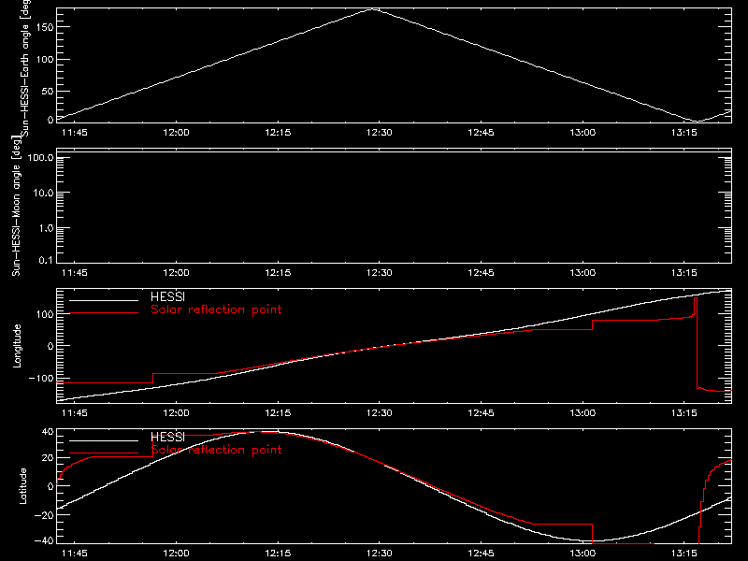The image size is (748, 561).
Task: Click white HESSI legend line in Longitude plot
Action: [x=104, y=300]
